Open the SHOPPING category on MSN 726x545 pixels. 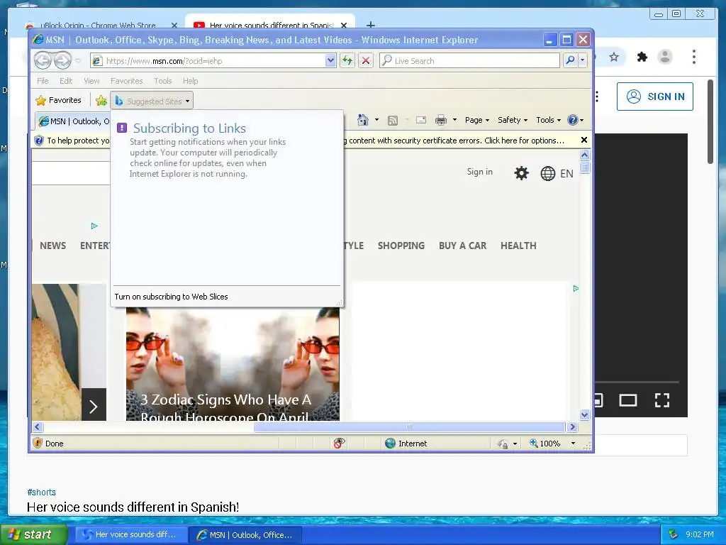coord(401,246)
